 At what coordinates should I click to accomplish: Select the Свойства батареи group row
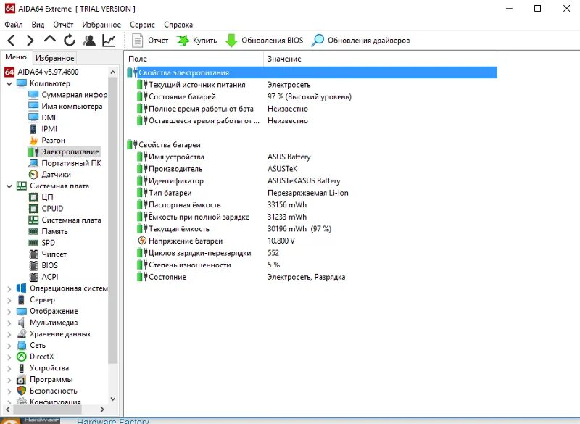pos(312,144)
